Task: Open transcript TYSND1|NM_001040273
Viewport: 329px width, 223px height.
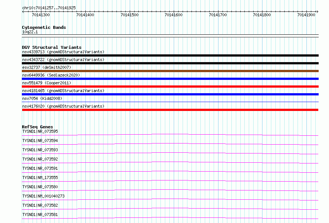Action: tap(43, 196)
